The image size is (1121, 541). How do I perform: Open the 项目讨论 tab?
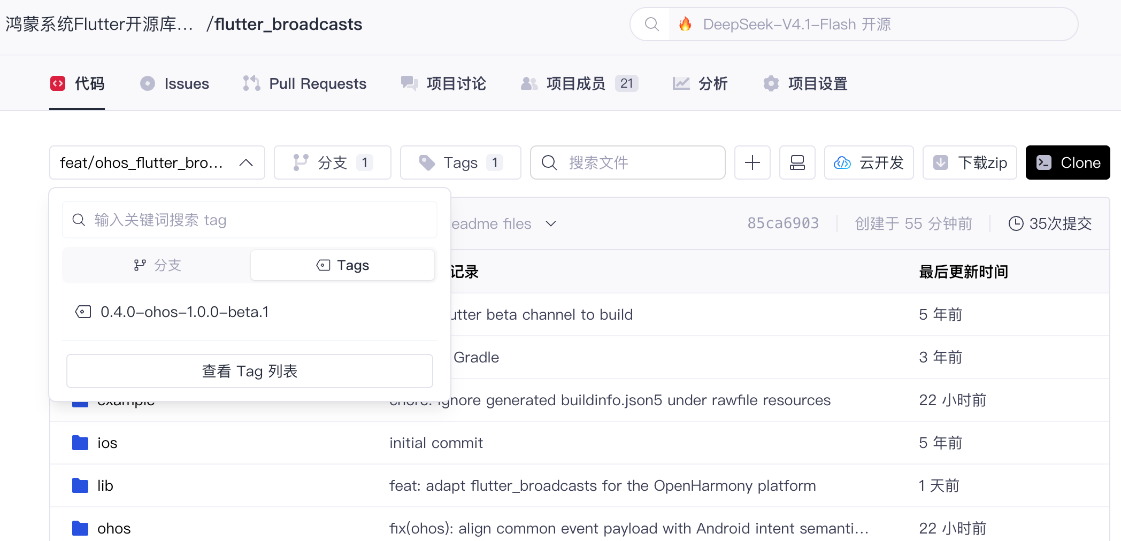coord(444,83)
